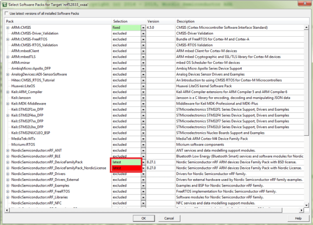Screen dimensions: 313x225
Task: Open the selection dropdown for Keil::STM32F7xx_DFP
Action: [x=143, y=121]
